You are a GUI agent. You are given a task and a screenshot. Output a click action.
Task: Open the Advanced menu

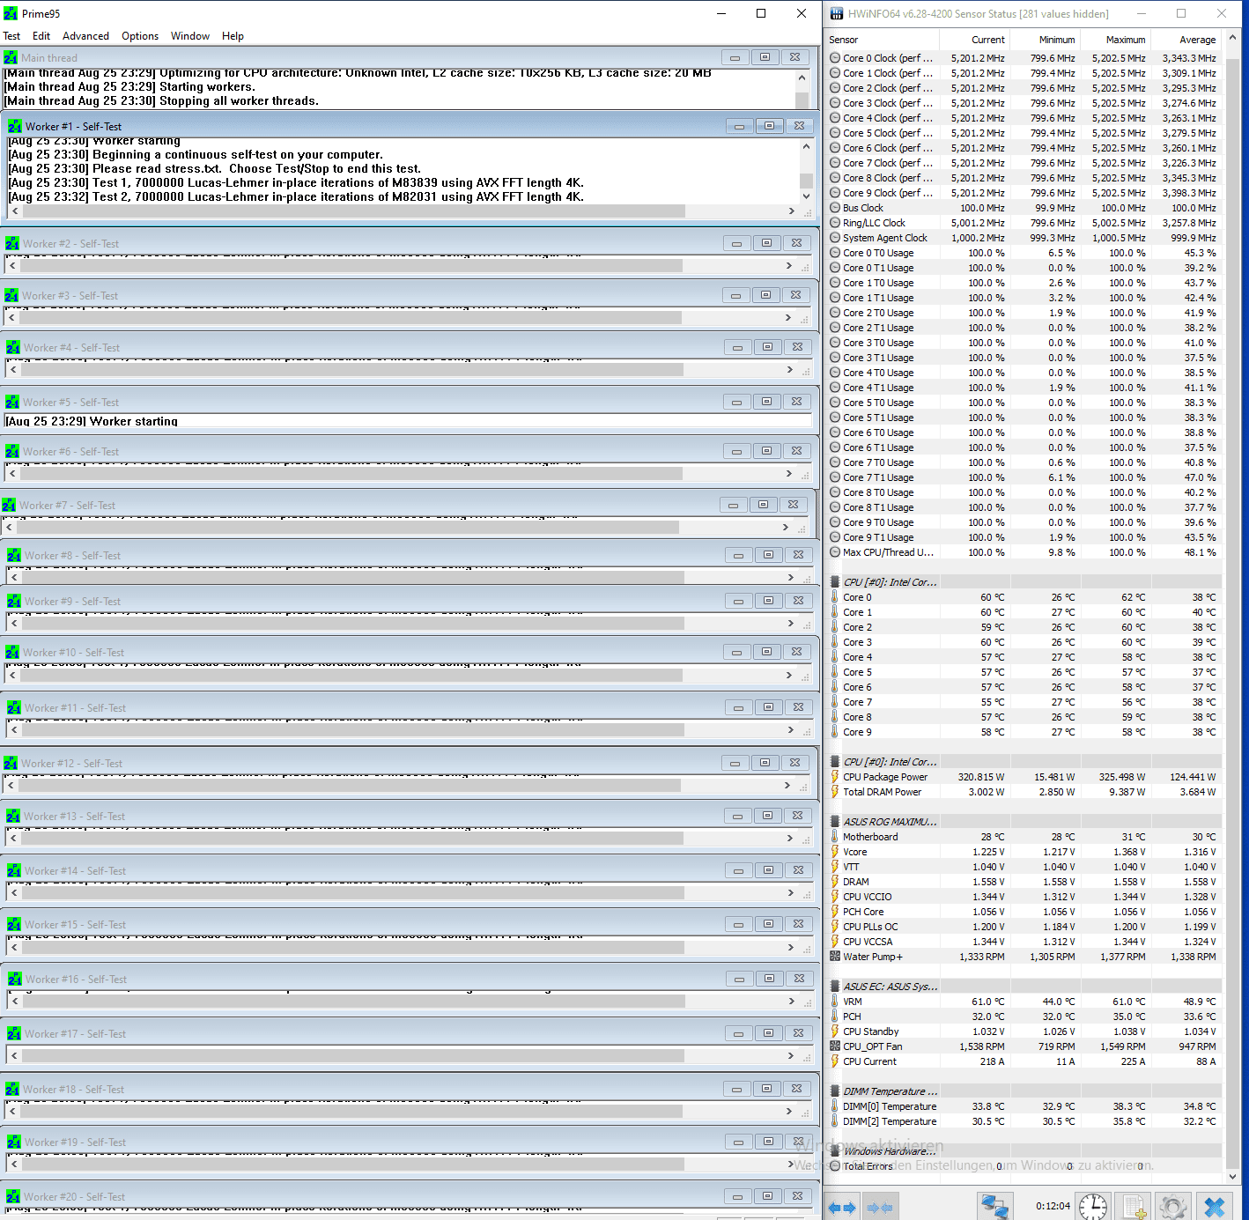click(x=85, y=36)
